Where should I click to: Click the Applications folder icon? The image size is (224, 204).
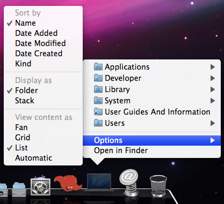click(x=98, y=67)
